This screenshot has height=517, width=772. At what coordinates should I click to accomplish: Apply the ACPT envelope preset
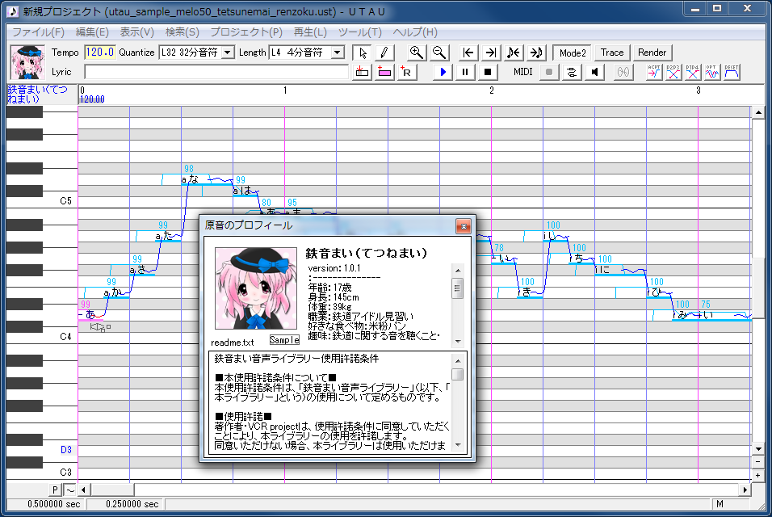654,73
